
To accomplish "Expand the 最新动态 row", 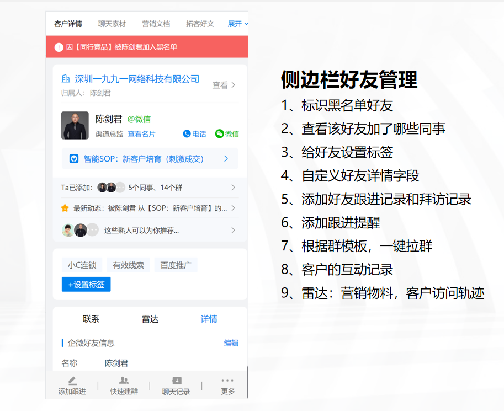I will pyautogui.click(x=233, y=208).
